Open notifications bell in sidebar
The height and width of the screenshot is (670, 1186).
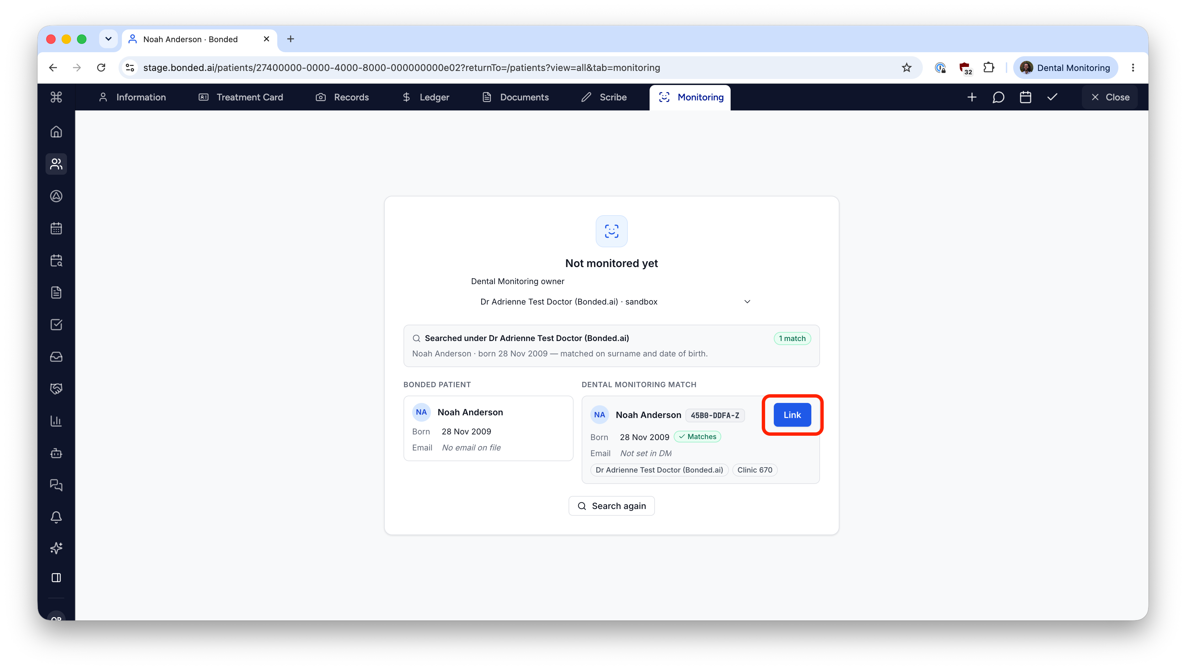click(56, 517)
